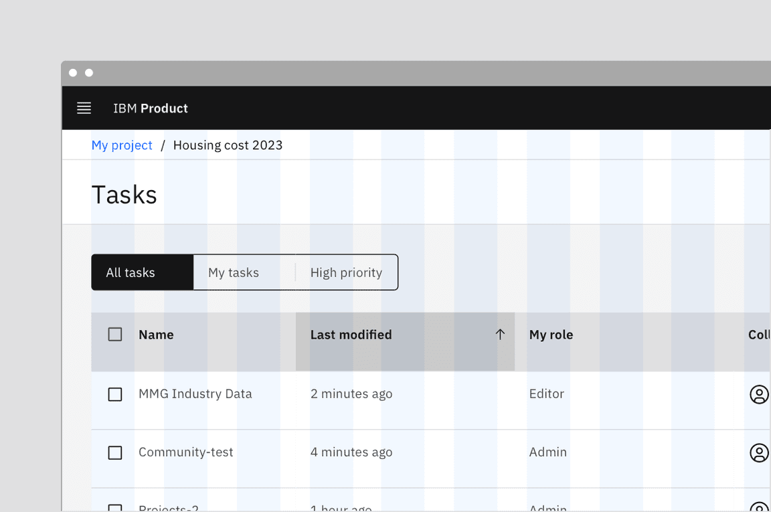Go to My project breadcrumb link
This screenshot has height=512, width=771.
click(x=122, y=145)
